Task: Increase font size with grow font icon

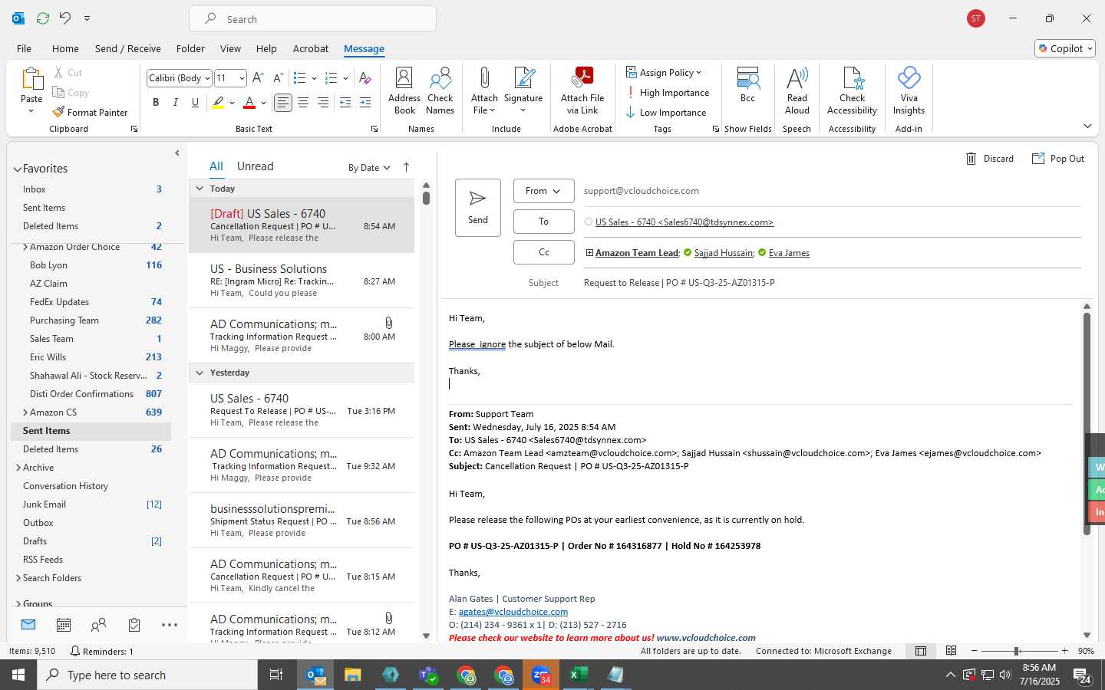Action: (258, 78)
